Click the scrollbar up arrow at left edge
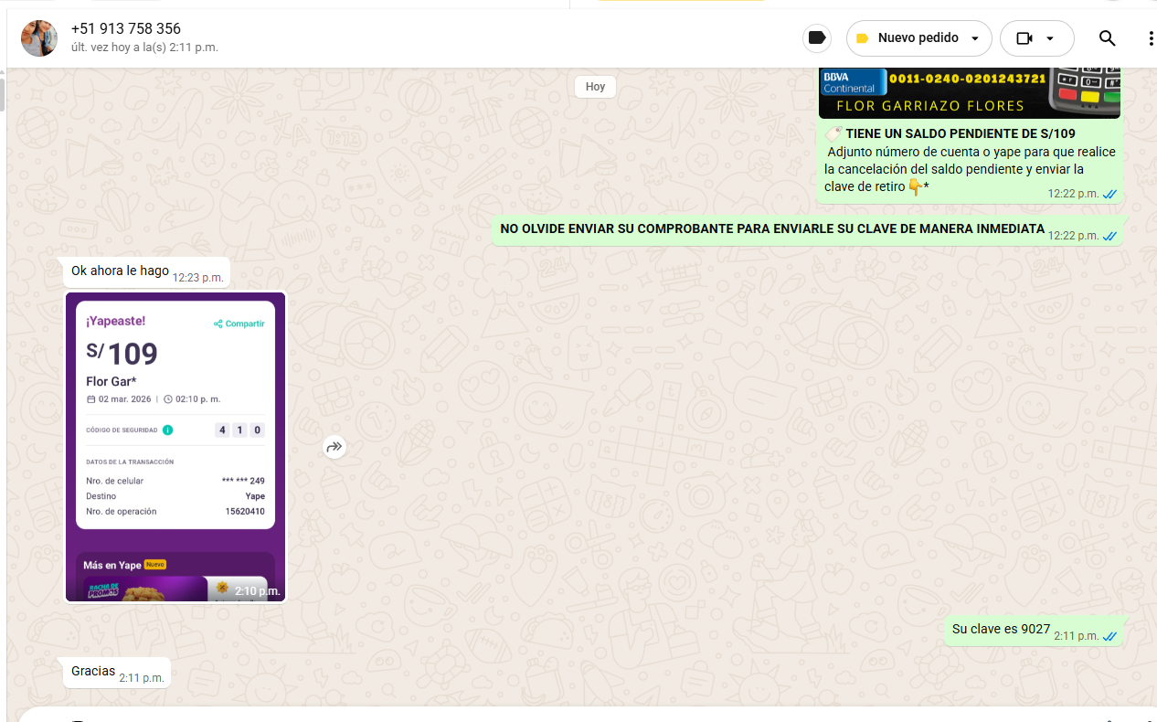 pos(3,72)
